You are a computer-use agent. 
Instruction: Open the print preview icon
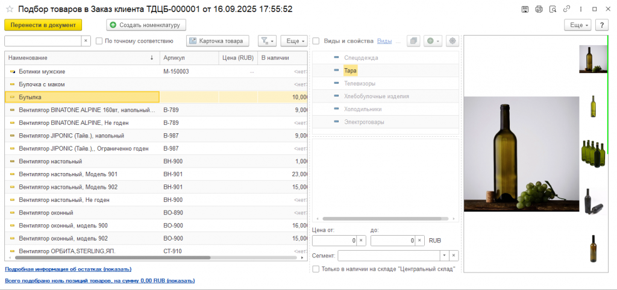click(x=553, y=9)
